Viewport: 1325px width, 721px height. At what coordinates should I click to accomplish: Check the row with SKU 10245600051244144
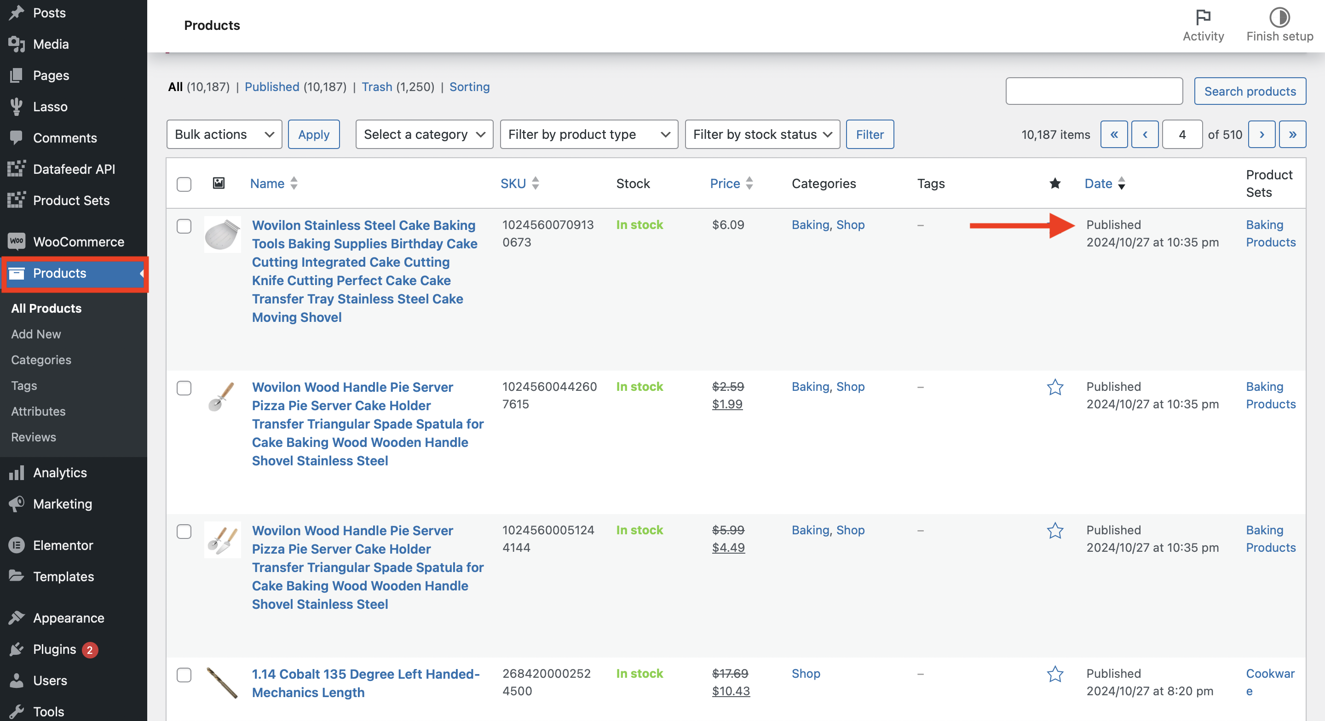184,532
